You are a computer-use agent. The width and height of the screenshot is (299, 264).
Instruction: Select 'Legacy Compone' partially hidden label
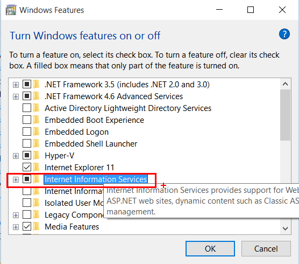(x=74, y=215)
